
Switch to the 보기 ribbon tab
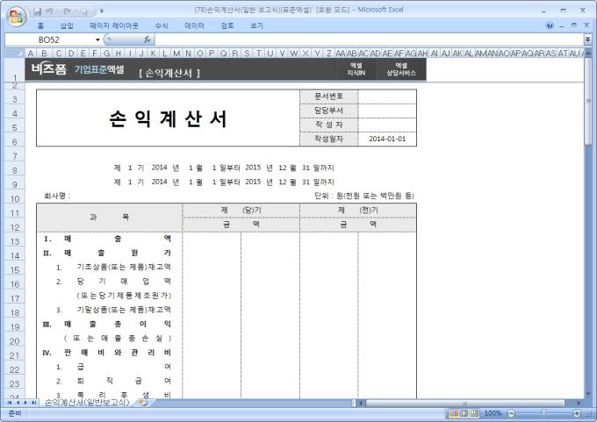click(x=256, y=25)
